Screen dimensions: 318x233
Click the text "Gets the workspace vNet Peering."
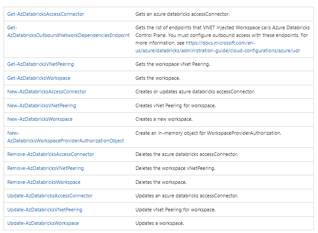point(173,64)
